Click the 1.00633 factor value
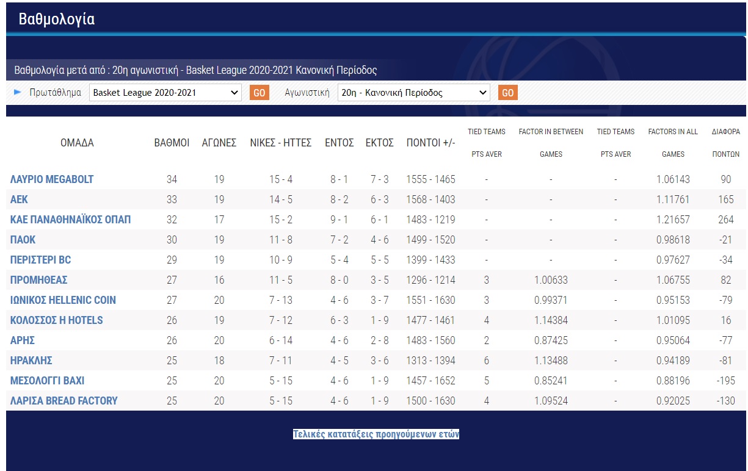 click(551, 280)
